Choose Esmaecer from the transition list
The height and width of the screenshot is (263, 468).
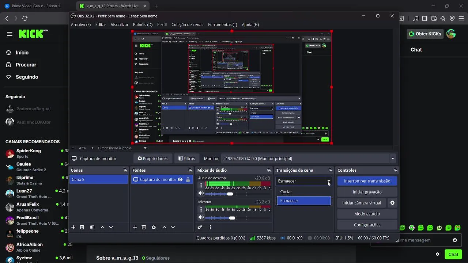(304, 201)
